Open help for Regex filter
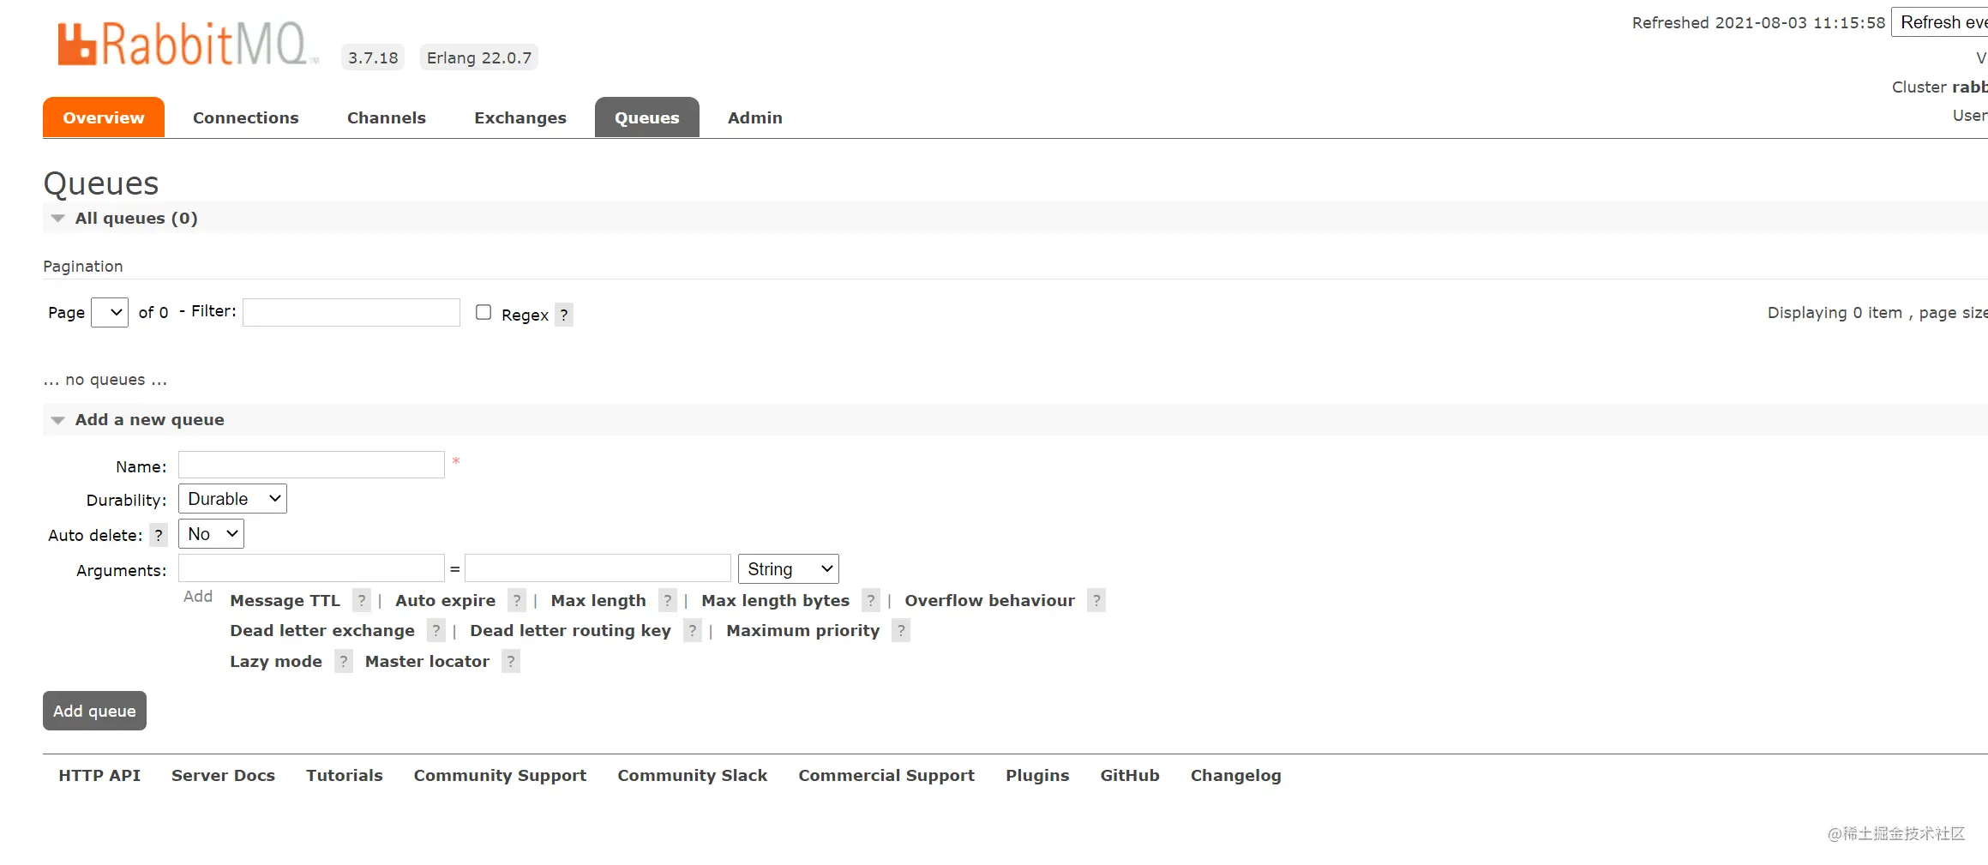Screen dimensions: 1988x865 [x=564, y=315]
